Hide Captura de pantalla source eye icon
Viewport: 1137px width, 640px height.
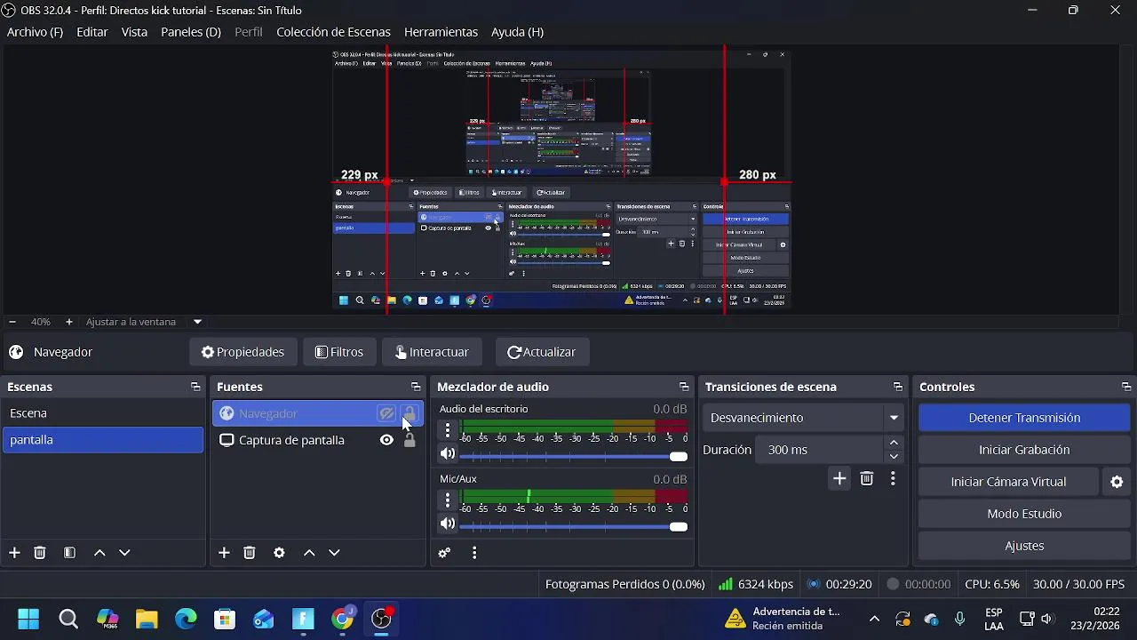pos(386,440)
